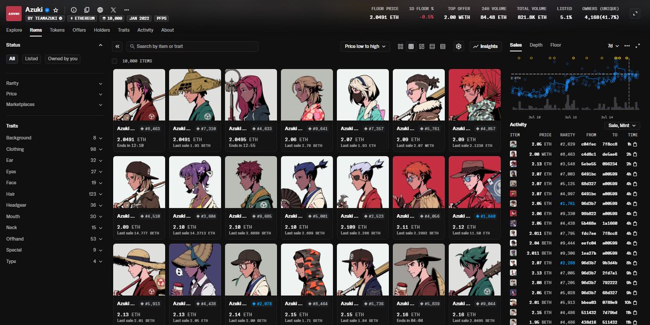Screen dimensions: 650x325
Task: Open the X (Twitter) profile icon
Action: tap(113, 10)
